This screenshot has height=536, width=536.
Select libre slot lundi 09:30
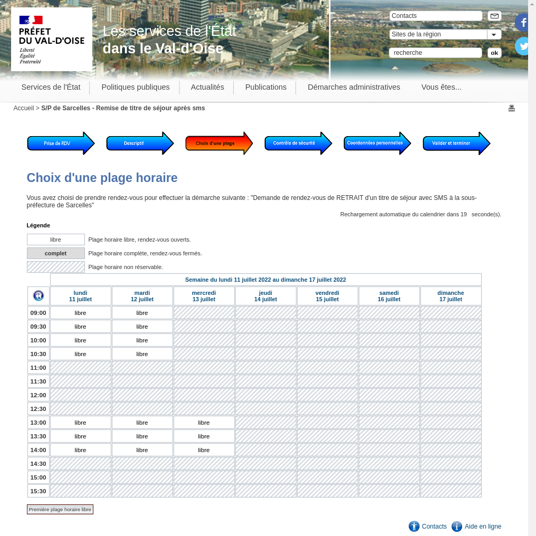coord(81,327)
